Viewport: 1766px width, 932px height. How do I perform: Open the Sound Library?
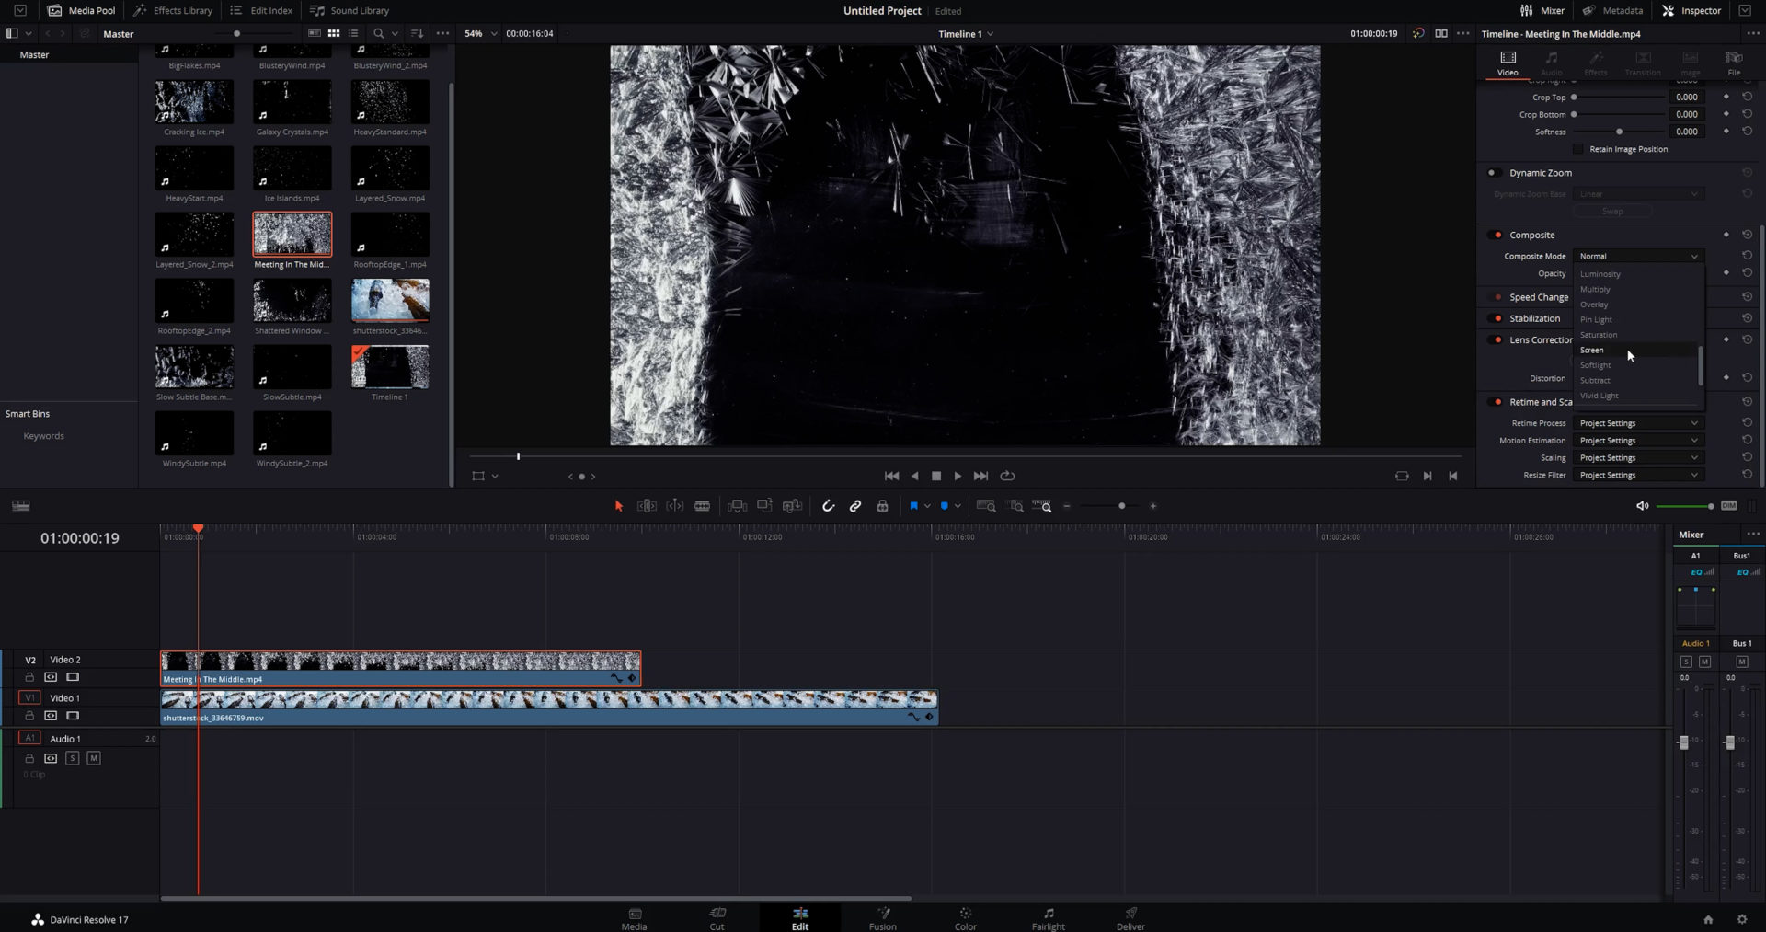pos(348,10)
